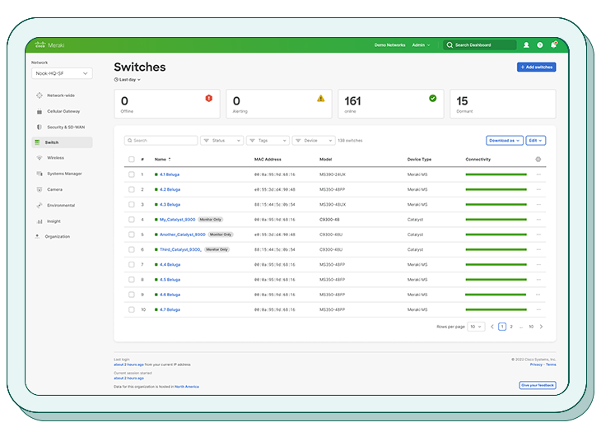Click the Network-wide sidebar icon
The height and width of the screenshot is (441, 601).
(39, 95)
